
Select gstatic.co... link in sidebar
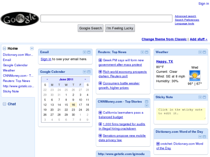(18, 86)
